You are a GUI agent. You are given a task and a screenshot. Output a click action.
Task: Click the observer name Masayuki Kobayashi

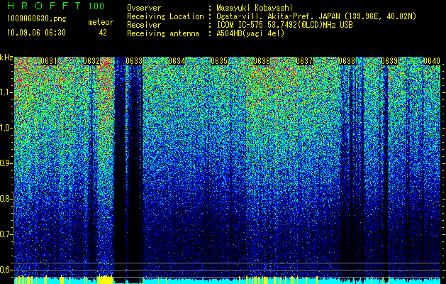(255, 9)
